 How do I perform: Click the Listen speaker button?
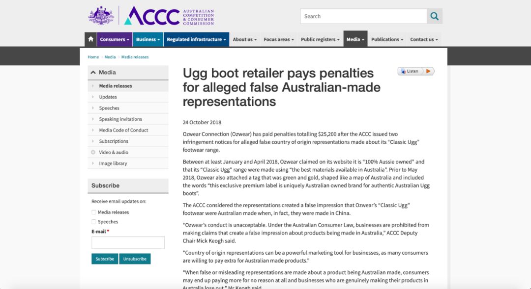click(x=410, y=71)
